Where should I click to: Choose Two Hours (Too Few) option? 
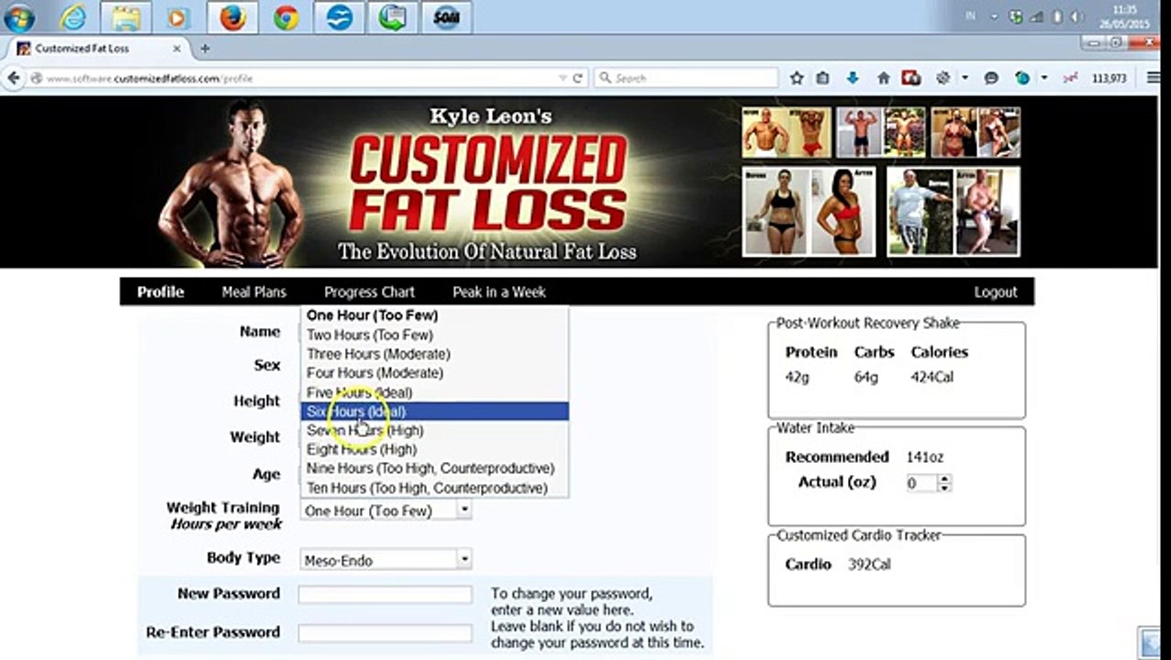tap(435, 335)
